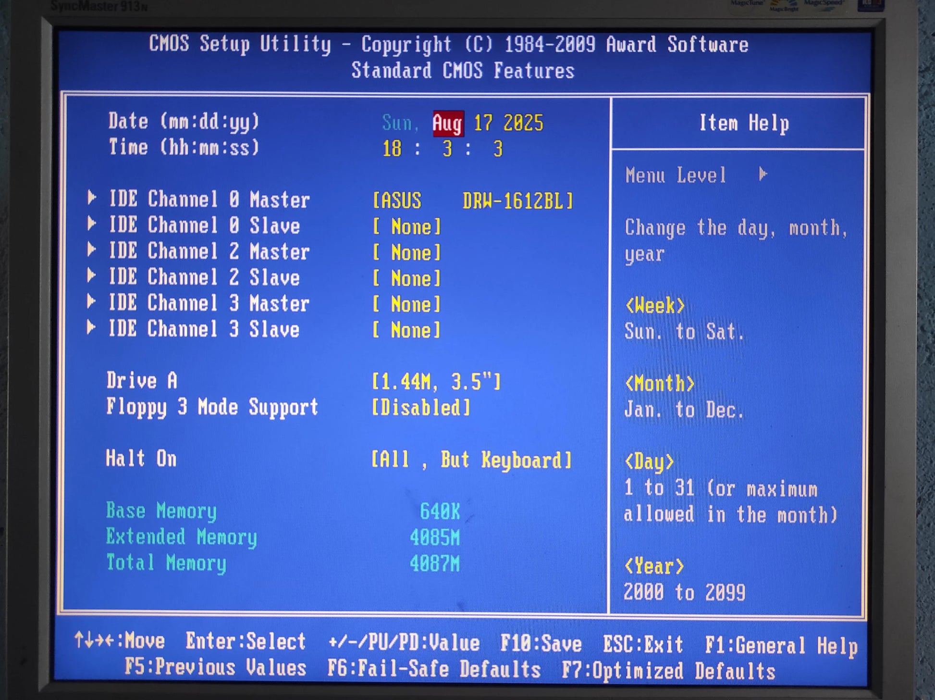
Task: Click the F7:Optimized Defaults hint
Action: [x=669, y=671]
